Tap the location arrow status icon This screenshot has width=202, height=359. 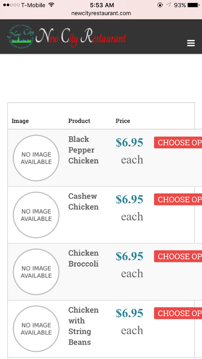click(x=169, y=5)
